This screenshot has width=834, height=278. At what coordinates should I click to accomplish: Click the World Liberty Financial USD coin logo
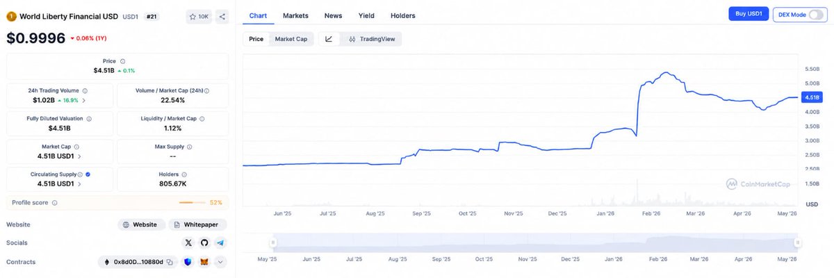click(x=11, y=16)
